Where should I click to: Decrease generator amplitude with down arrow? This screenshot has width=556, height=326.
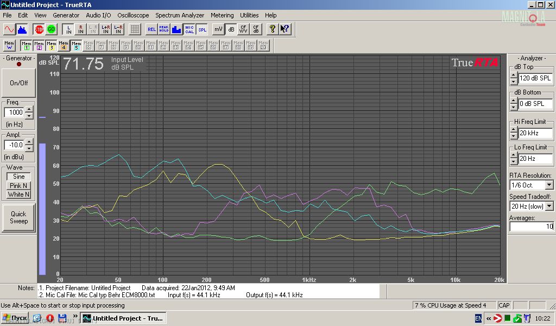pyautogui.click(x=29, y=148)
